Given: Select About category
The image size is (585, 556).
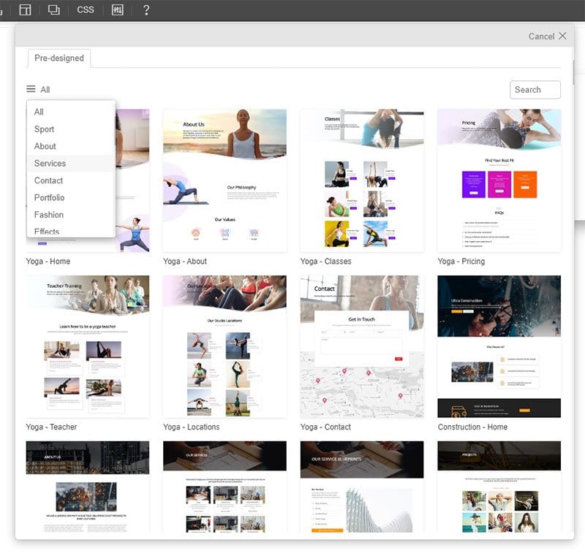Looking at the screenshot, I should pyautogui.click(x=70, y=146).
